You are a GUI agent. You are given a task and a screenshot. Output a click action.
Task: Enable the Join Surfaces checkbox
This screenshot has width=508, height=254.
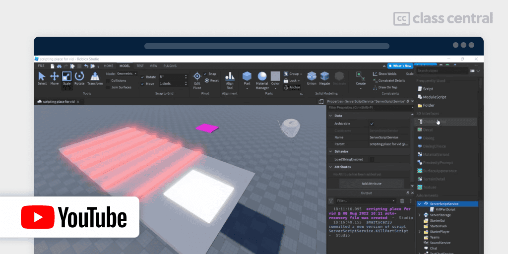tap(108, 87)
